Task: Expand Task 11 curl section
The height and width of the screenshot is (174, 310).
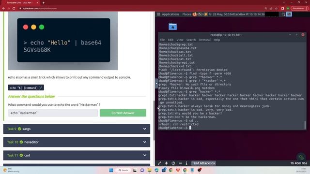Action: coord(77,155)
